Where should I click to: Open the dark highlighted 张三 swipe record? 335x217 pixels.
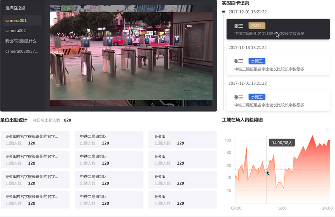pyautogui.click(x=278, y=30)
